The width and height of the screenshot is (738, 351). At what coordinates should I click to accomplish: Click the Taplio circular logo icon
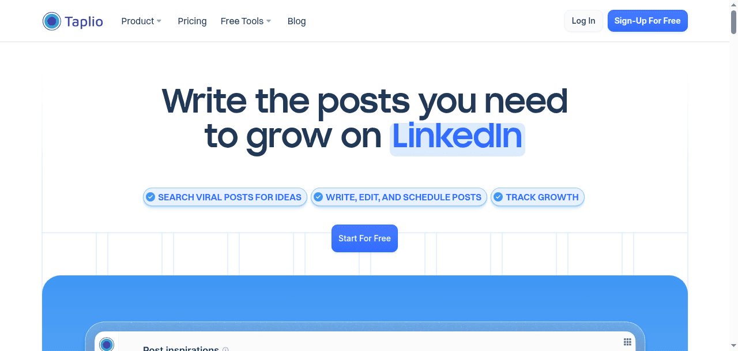coord(52,21)
